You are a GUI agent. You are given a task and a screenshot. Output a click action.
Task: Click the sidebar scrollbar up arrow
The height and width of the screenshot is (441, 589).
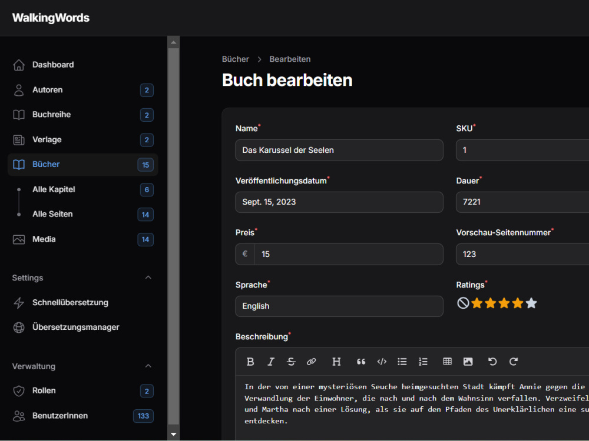pos(174,42)
